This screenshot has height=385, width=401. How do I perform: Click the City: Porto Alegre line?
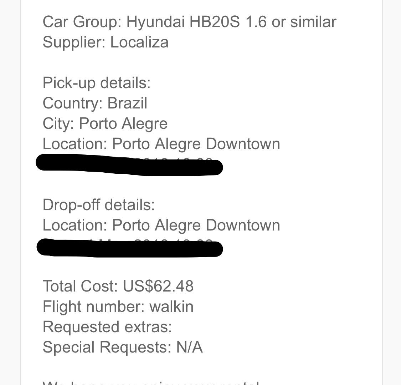click(x=105, y=124)
